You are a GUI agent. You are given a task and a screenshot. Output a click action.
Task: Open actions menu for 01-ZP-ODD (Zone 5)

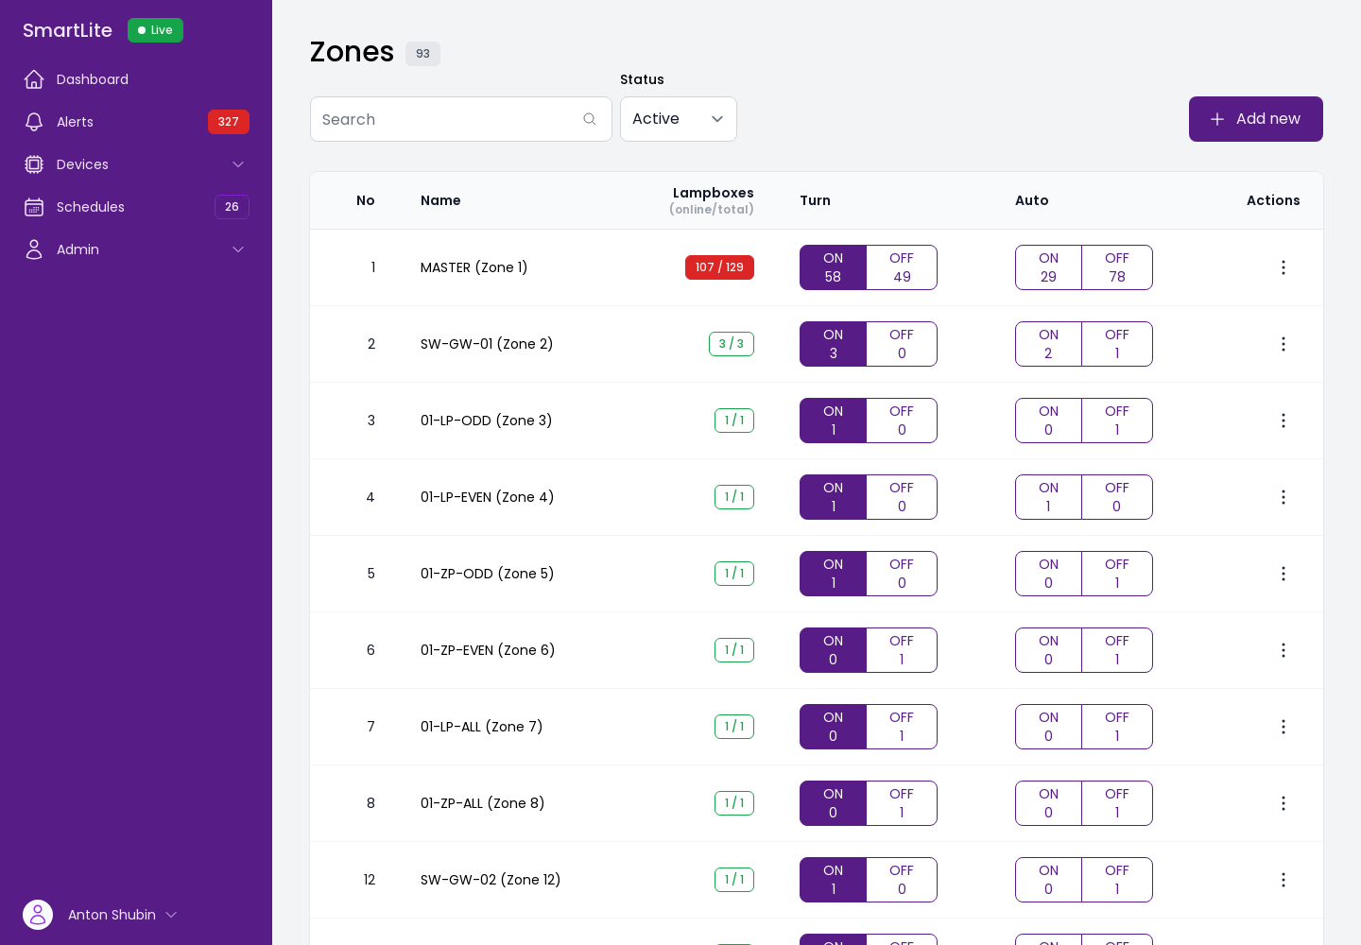click(1283, 574)
